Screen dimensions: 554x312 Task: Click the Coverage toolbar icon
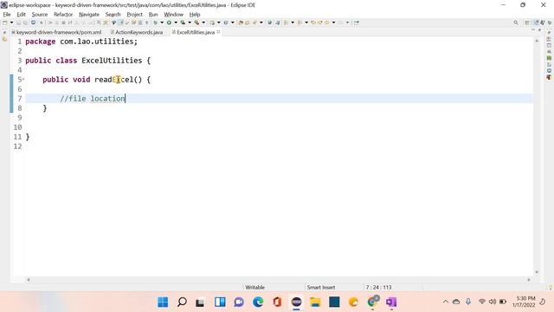click(x=183, y=23)
